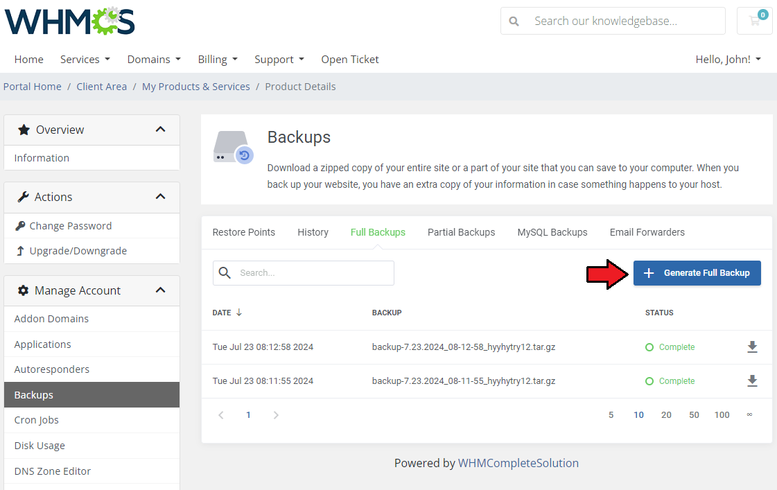This screenshot has height=490, width=777.
Task: Sort by the DATE column arrow
Action: click(239, 312)
